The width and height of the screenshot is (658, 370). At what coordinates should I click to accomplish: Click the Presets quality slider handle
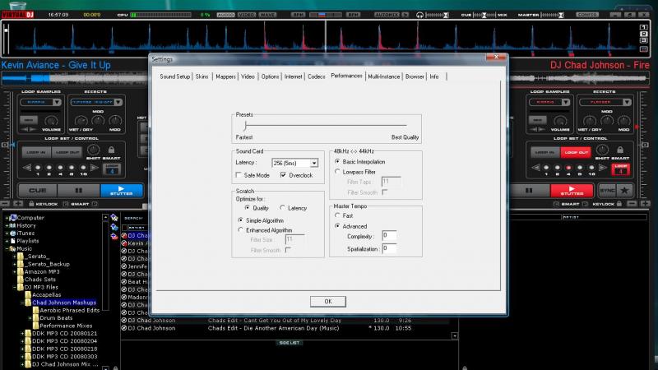pyautogui.click(x=245, y=125)
